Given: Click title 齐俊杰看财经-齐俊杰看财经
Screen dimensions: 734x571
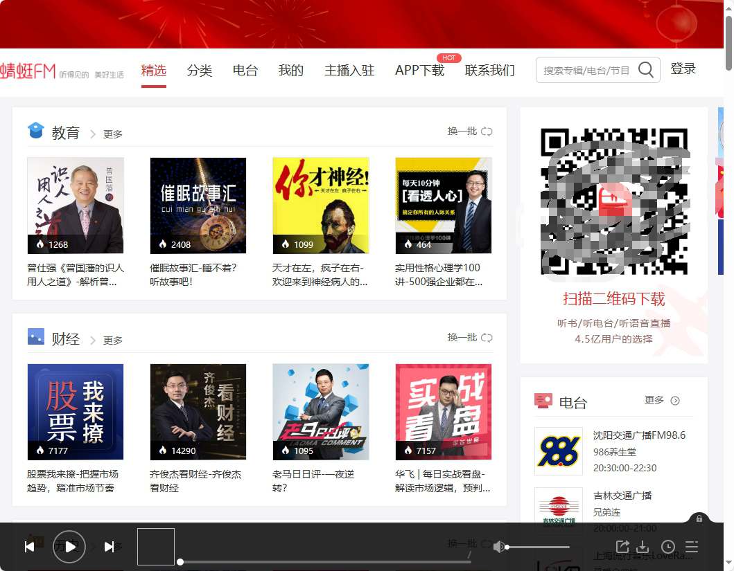Looking at the screenshot, I should [195, 481].
